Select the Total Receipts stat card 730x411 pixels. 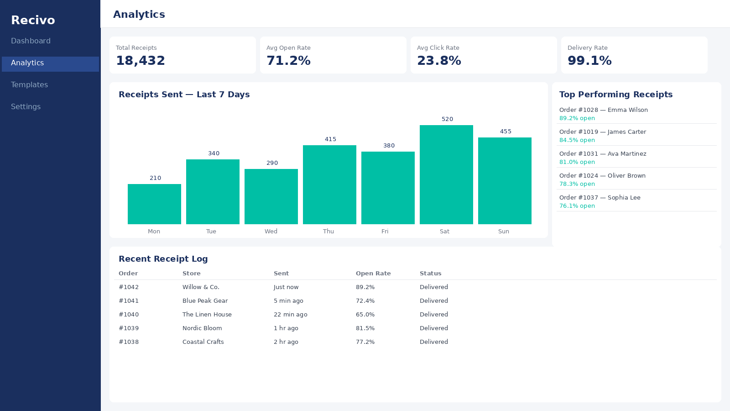click(182, 55)
